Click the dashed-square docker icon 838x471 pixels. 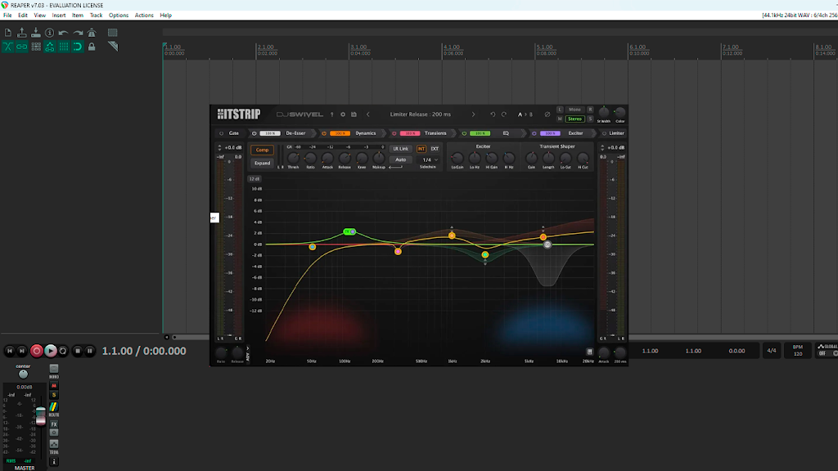point(112,33)
